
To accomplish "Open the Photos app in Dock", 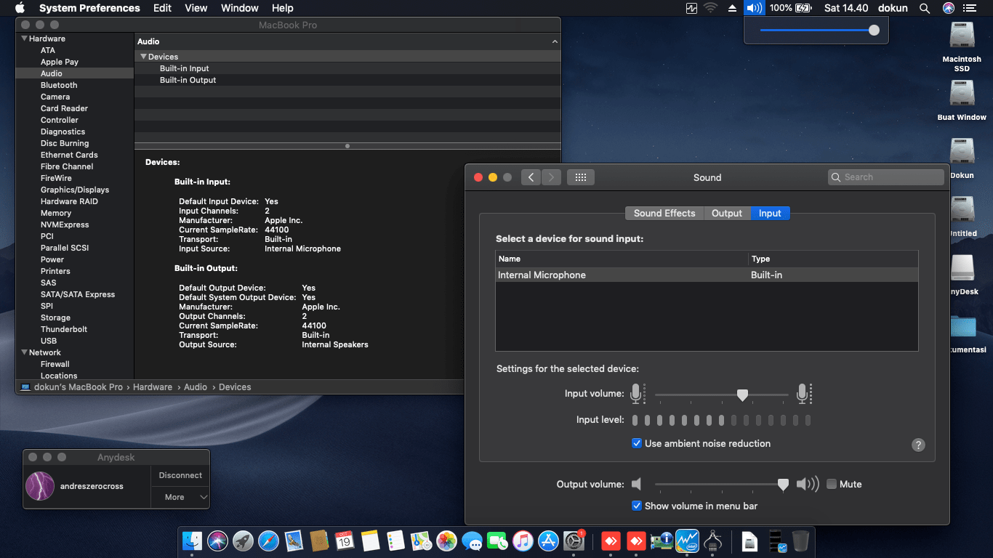I will [446, 541].
